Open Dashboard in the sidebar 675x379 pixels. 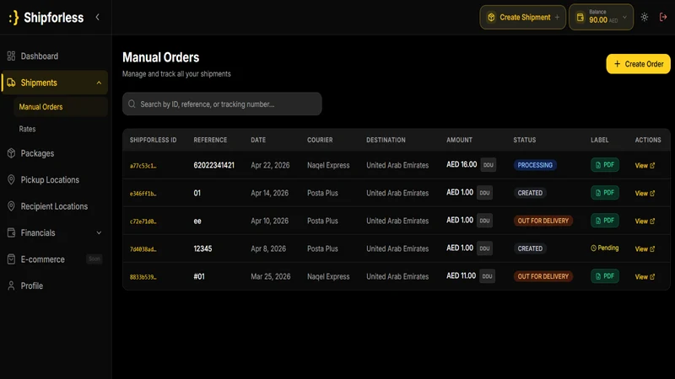(x=55, y=56)
